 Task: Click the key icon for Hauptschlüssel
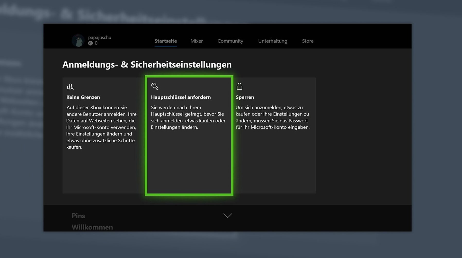click(x=155, y=86)
